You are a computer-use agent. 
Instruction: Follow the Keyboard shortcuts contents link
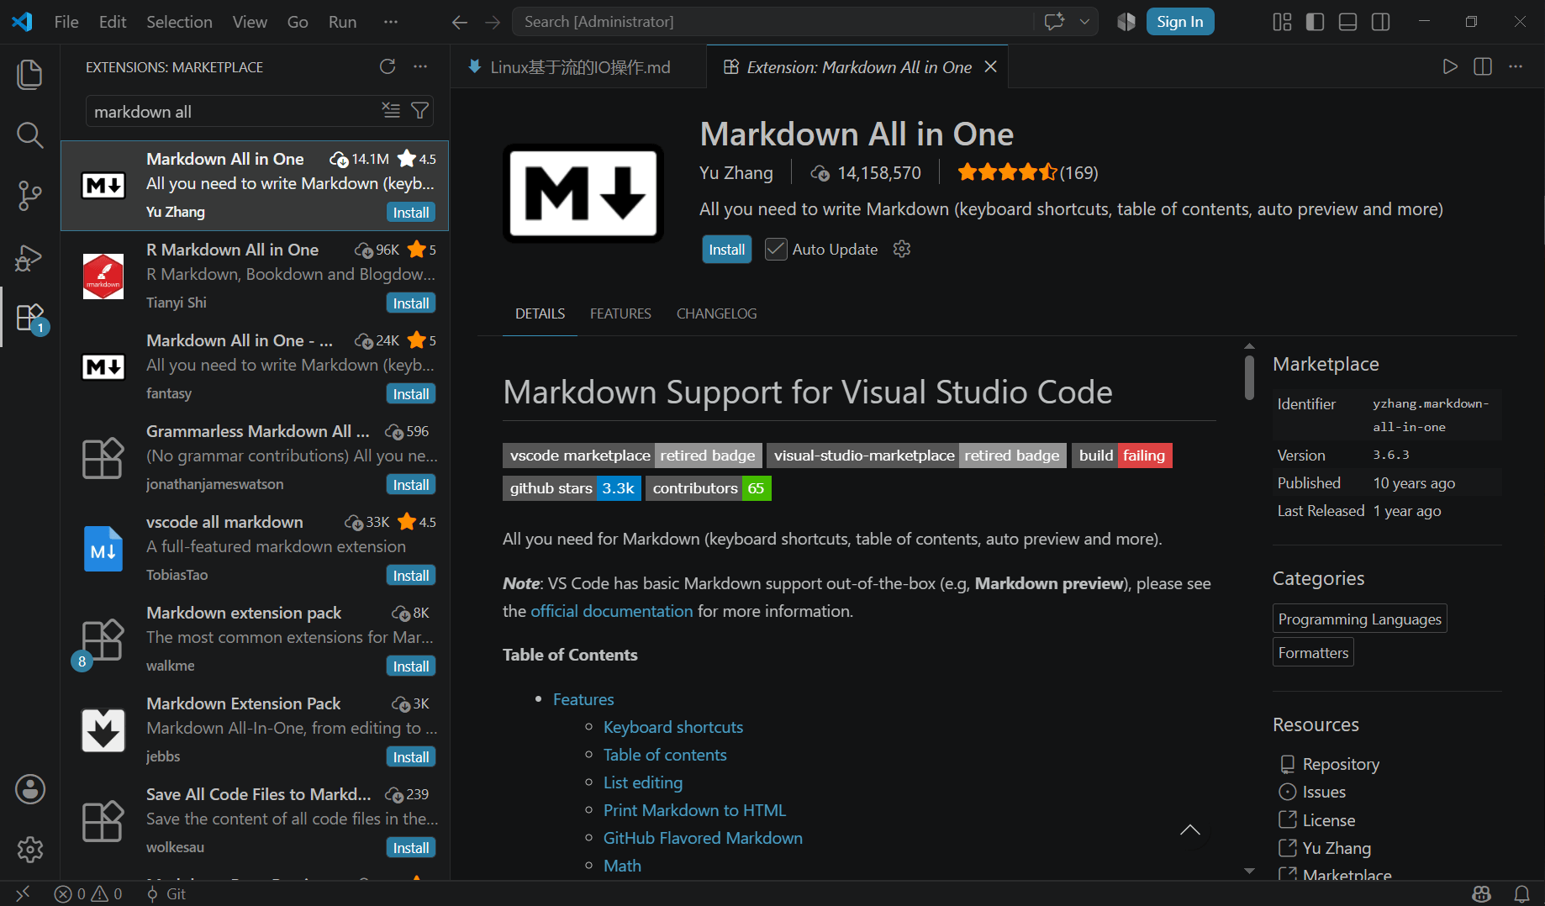click(673, 727)
